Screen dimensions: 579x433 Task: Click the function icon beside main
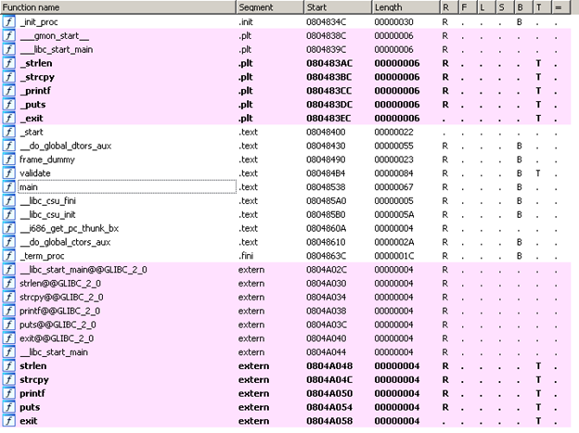pyautogui.click(x=8, y=187)
